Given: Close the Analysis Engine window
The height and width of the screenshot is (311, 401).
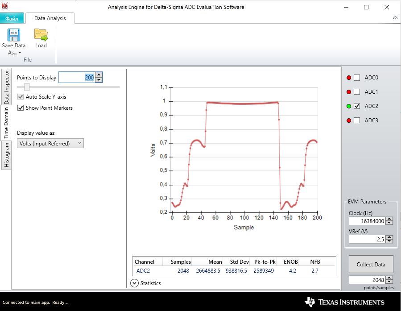Looking at the screenshot, I should point(387,7).
